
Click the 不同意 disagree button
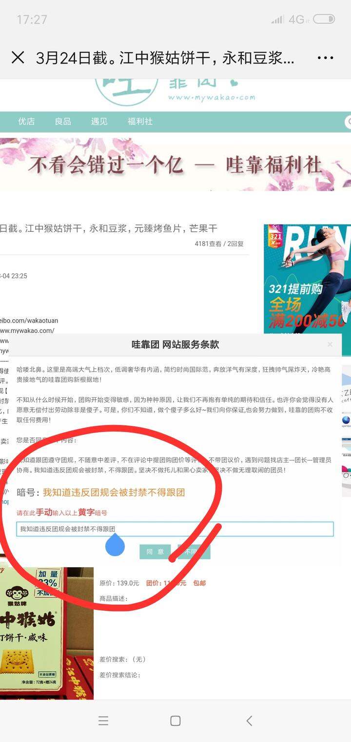pyautogui.click(x=194, y=552)
